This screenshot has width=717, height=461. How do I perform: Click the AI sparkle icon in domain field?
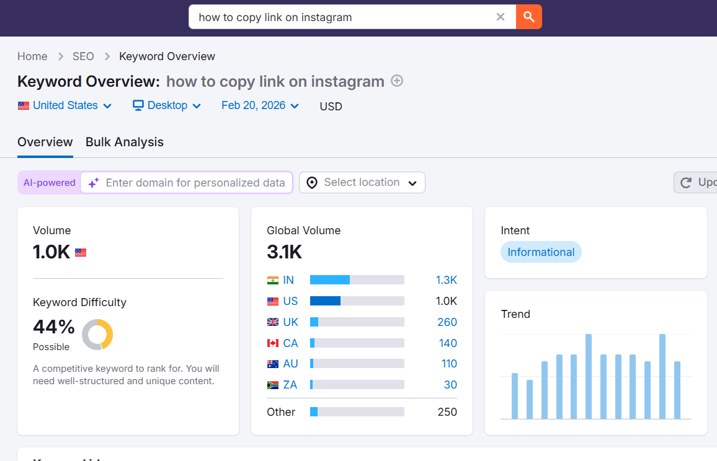click(93, 182)
